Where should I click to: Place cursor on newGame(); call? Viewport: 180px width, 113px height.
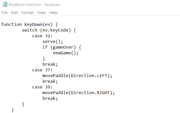click(x=66, y=53)
